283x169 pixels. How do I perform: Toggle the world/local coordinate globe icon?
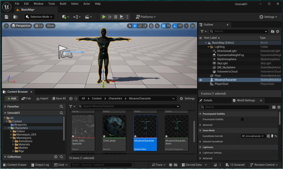[151, 26]
